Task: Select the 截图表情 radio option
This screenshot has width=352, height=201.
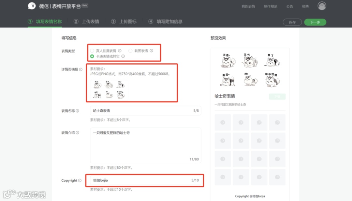Action: [x=130, y=51]
